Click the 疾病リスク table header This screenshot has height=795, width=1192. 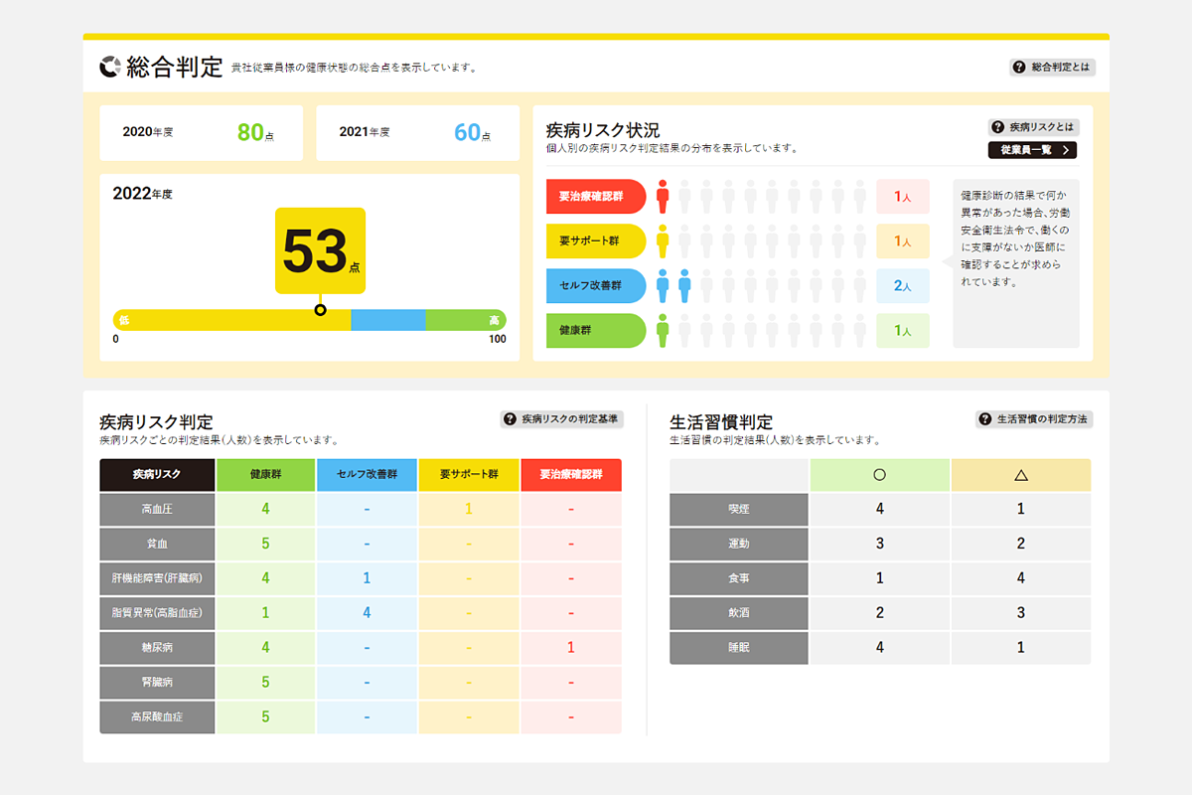158,474
